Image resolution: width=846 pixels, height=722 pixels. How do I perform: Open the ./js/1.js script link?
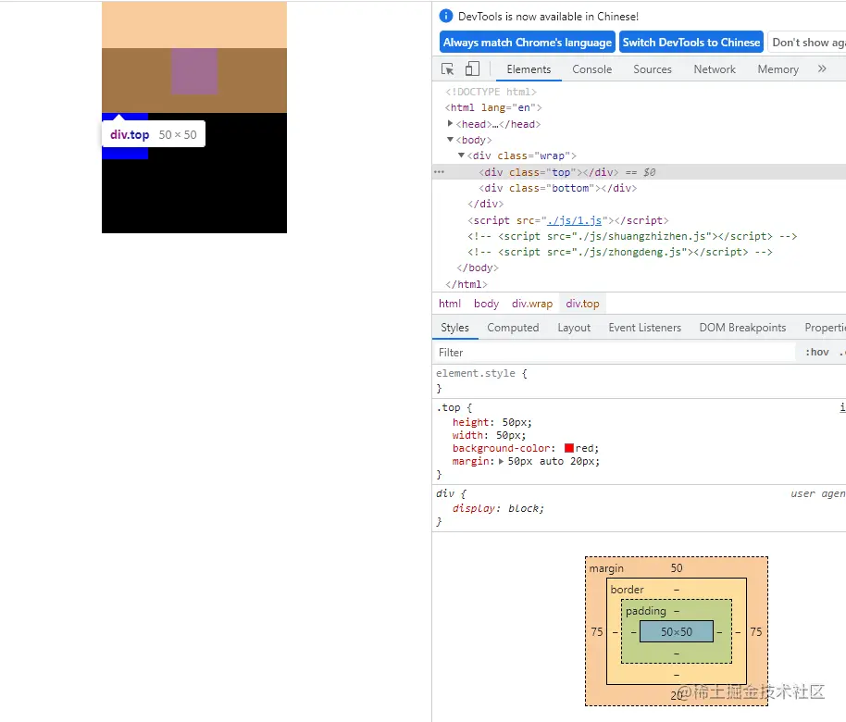[x=574, y=220]
